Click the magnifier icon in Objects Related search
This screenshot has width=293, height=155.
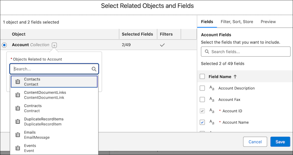(94, 69)
